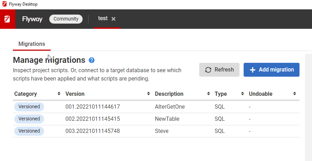Click Flyway Desktop title bar icon

point(4,4)
